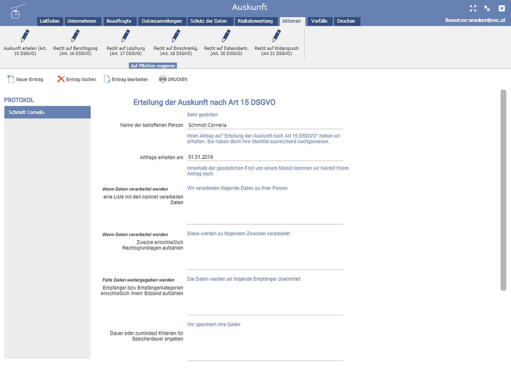This screenshot has height=368, width=511.
Task: Click the Anfrage erhalten am date field
Action: click(x=265, y=157)
